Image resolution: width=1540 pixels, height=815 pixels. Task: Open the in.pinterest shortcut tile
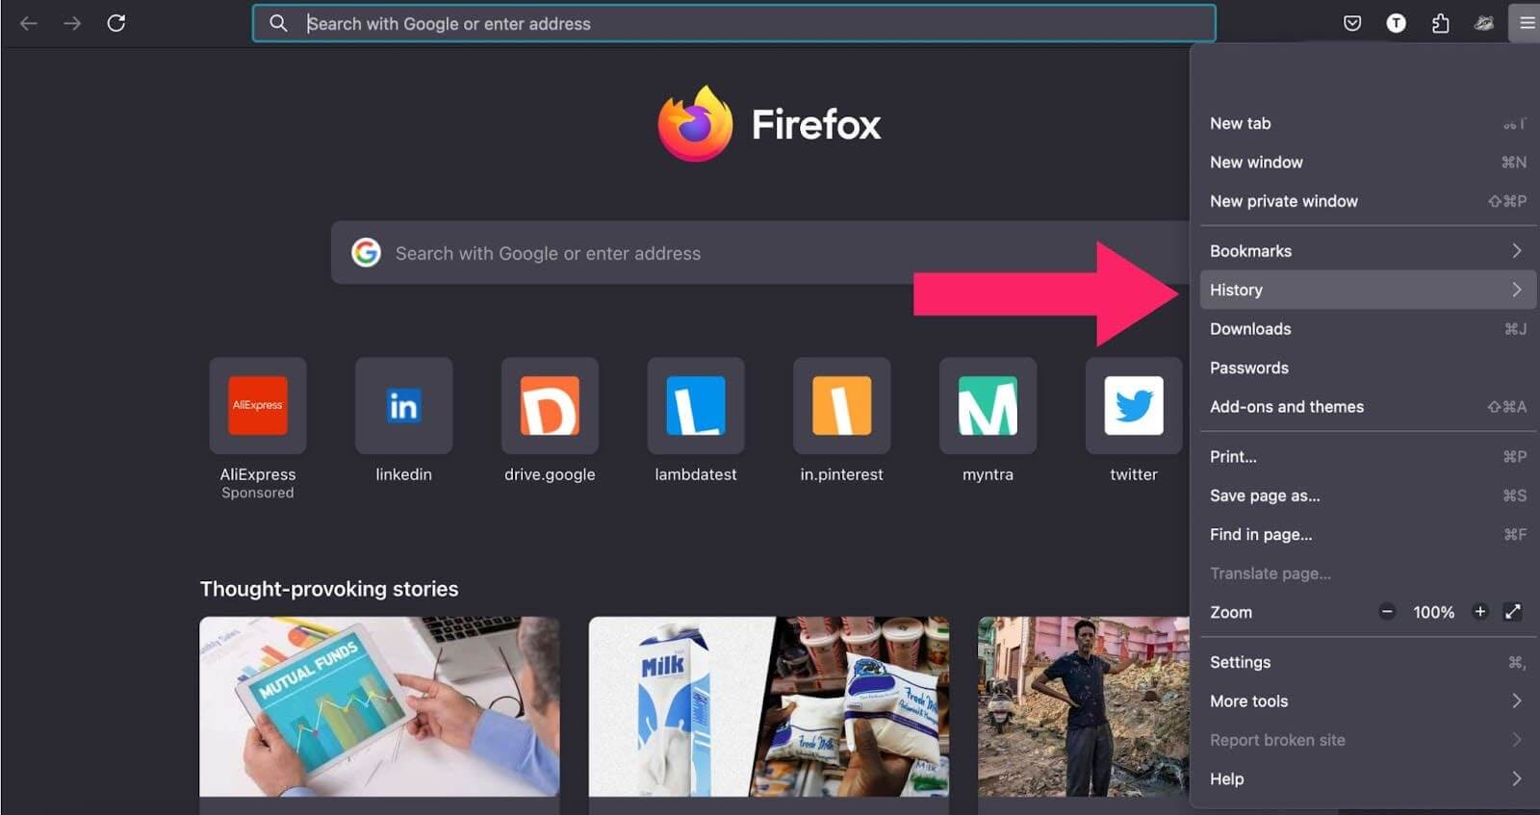(x=841, y=405)
